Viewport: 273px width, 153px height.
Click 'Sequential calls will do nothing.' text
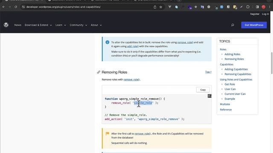tap(129, 143)
